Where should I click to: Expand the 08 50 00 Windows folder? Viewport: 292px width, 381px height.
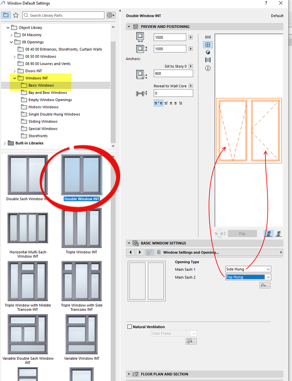click(x=15, y=56)
